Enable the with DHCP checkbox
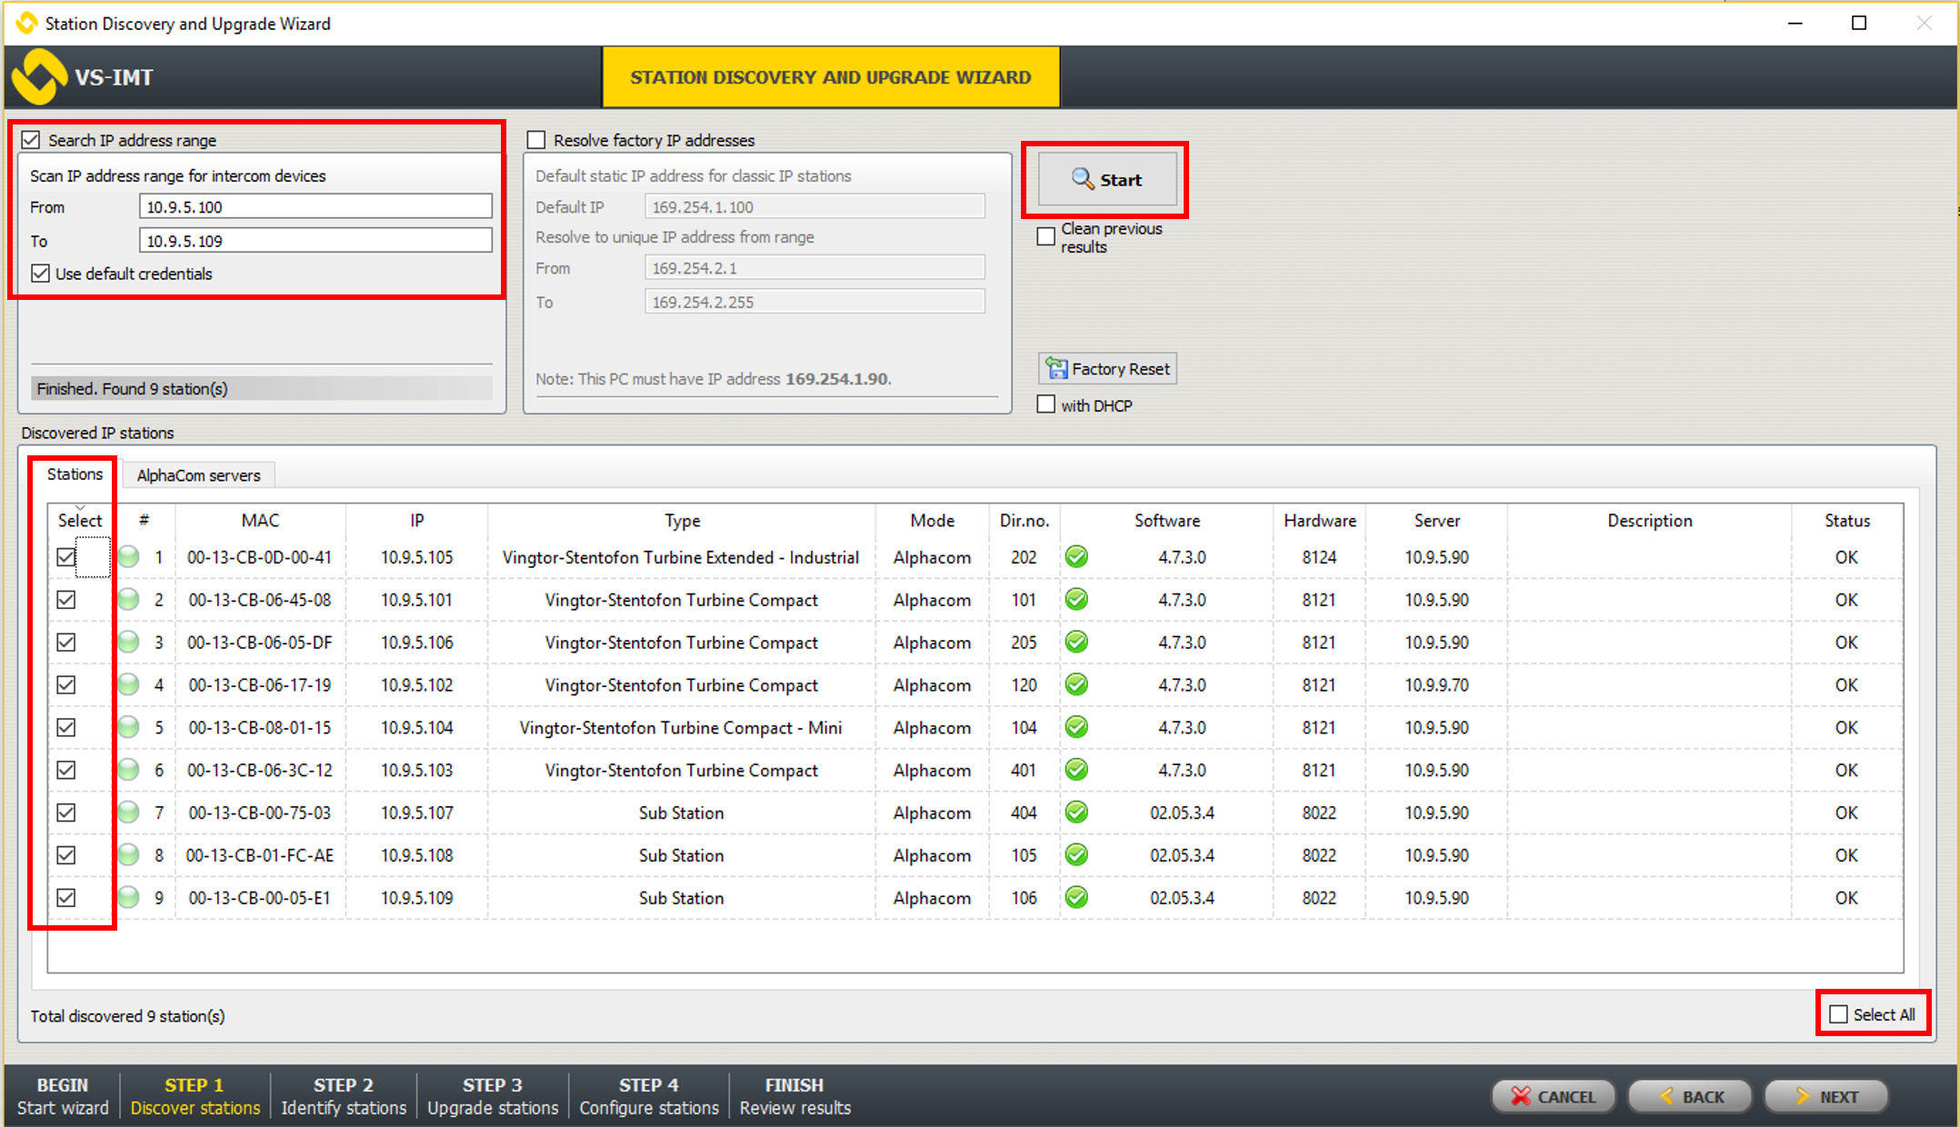The width and height of the screenshot is (1960, 1127). point(1046,405)
